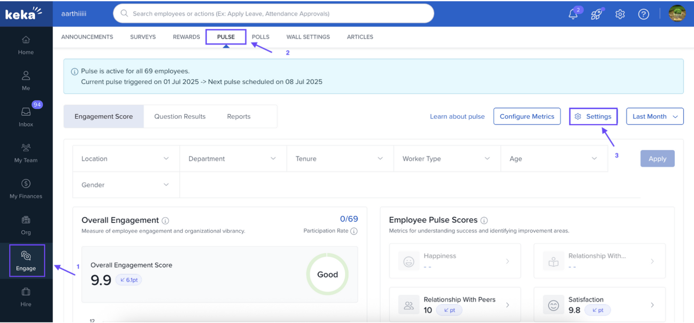Viewport: 694px width, 323px height.
Task: Select the Question Results tab
Action: click(x=180, y=117)
